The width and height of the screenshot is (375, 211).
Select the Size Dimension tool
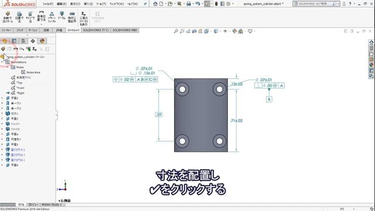pos(30,17)
